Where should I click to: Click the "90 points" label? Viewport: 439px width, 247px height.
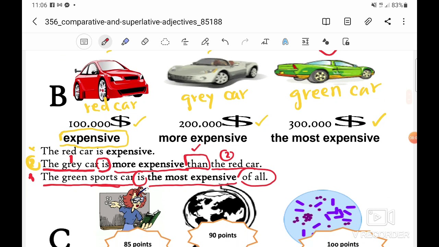point(223,235)
